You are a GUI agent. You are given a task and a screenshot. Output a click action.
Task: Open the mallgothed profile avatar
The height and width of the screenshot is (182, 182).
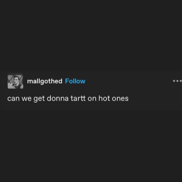click(x=15, y=81)
